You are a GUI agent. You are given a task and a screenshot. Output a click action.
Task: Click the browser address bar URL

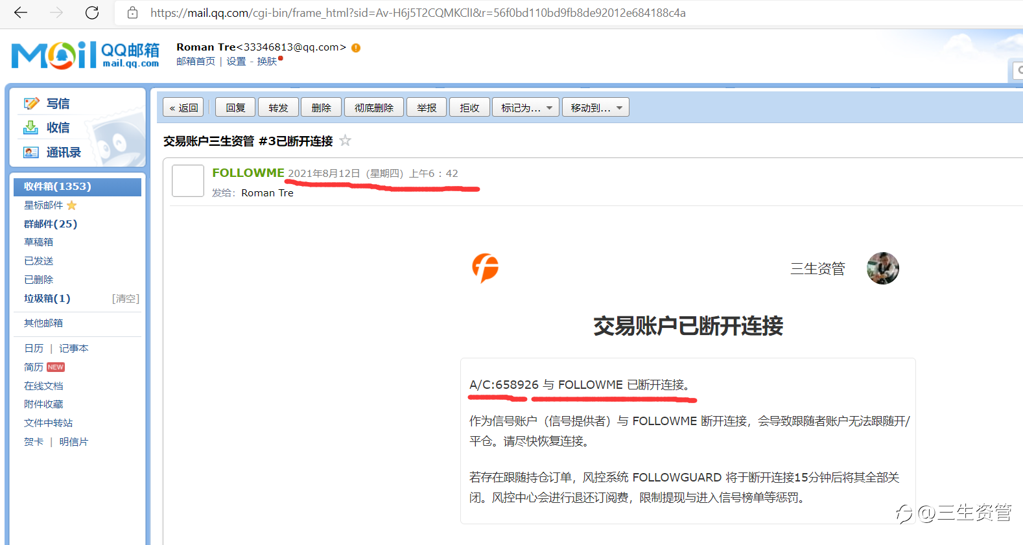(418, 12)
